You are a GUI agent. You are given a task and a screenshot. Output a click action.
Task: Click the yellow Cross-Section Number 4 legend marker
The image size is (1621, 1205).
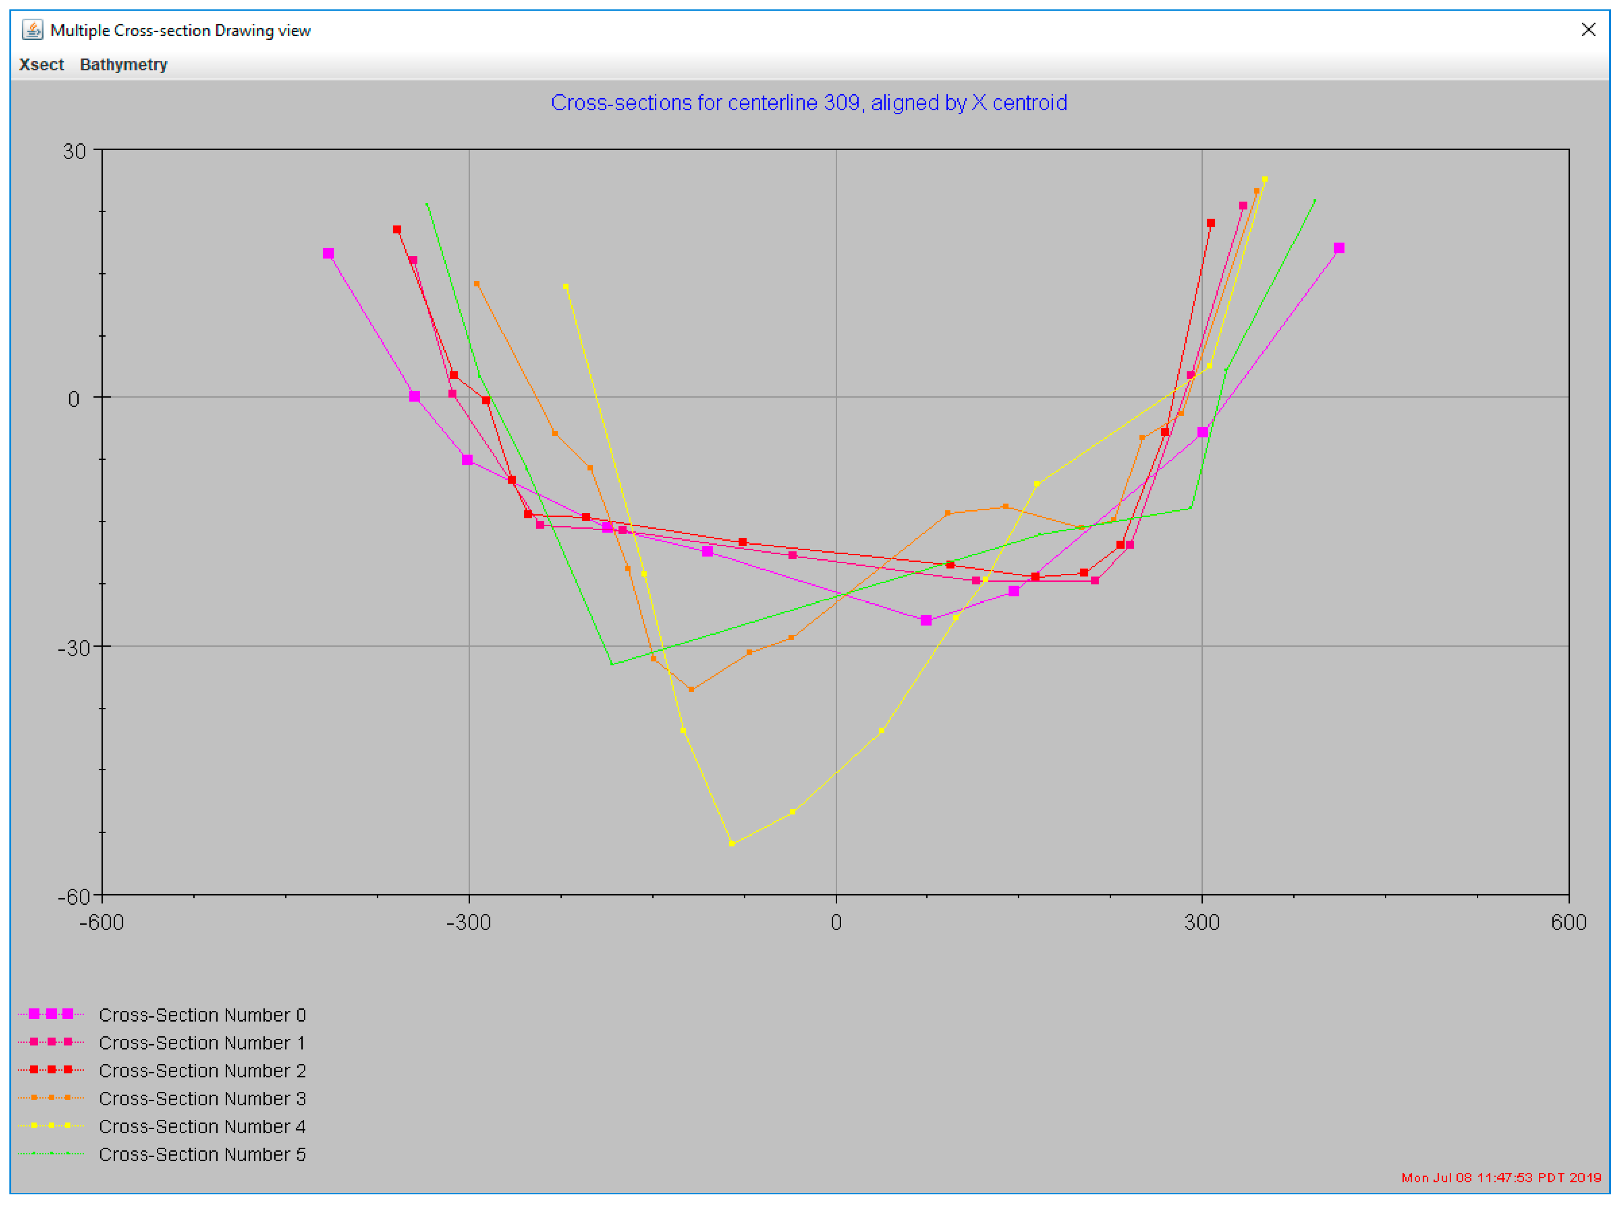click(x=50, y=1125)
